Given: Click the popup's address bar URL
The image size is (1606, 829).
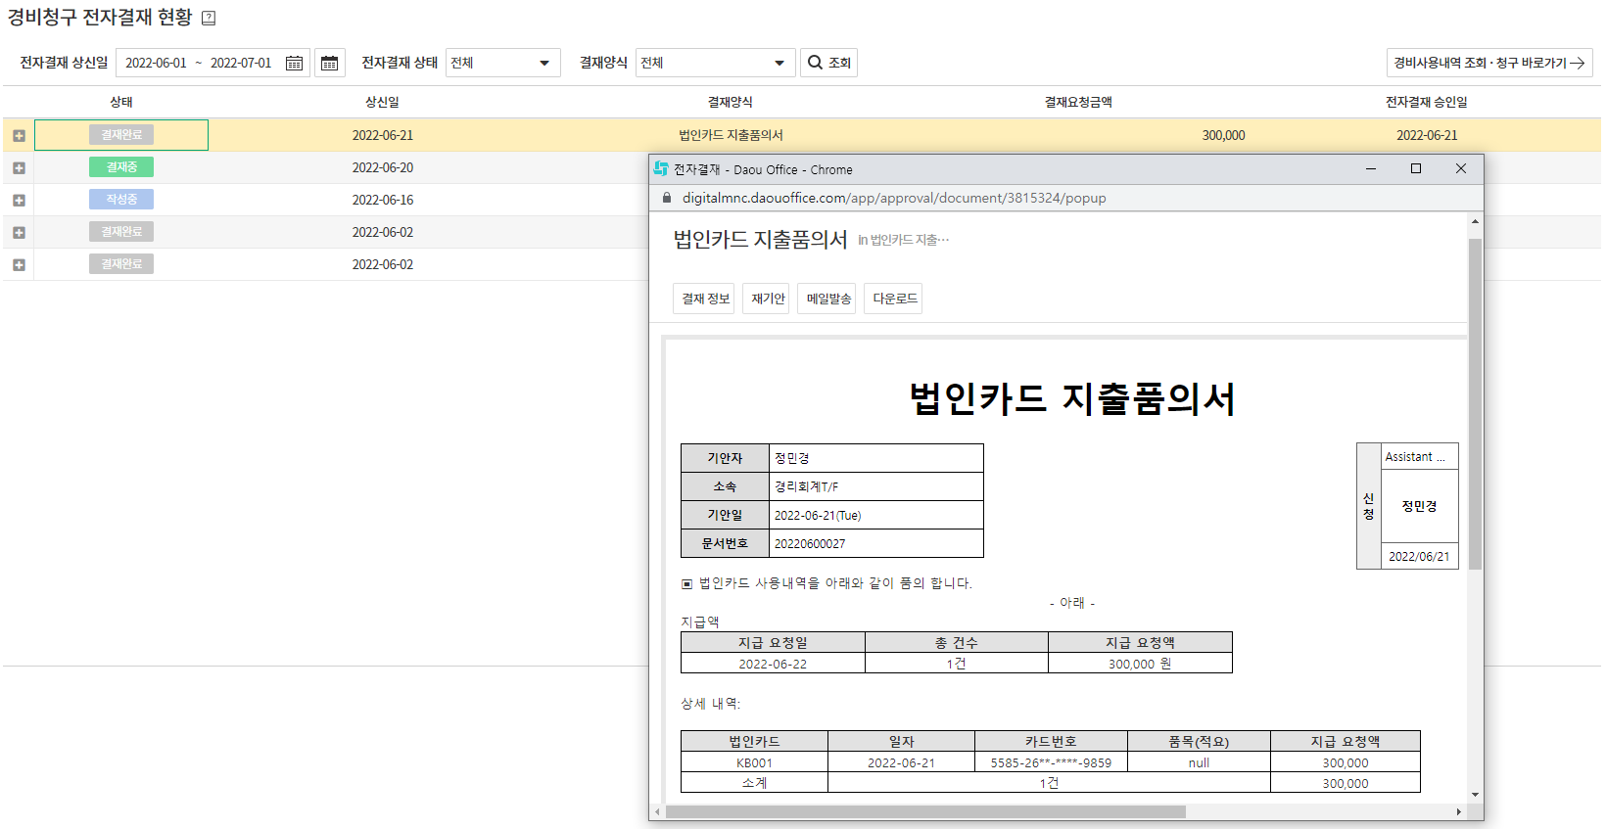Looking at the screenshot, I should click(x=894, y=198).
